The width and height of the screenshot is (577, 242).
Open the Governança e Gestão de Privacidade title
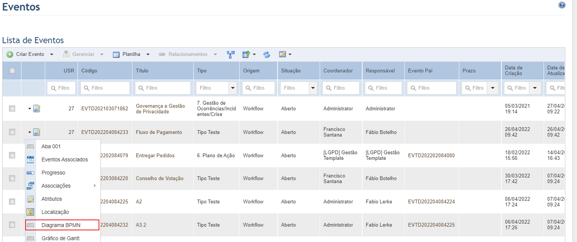[x=160, y=108]
